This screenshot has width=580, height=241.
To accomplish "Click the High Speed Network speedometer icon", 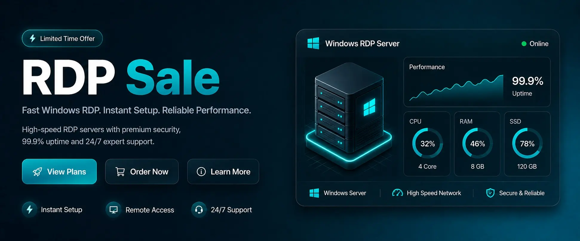I will point(398,193).
